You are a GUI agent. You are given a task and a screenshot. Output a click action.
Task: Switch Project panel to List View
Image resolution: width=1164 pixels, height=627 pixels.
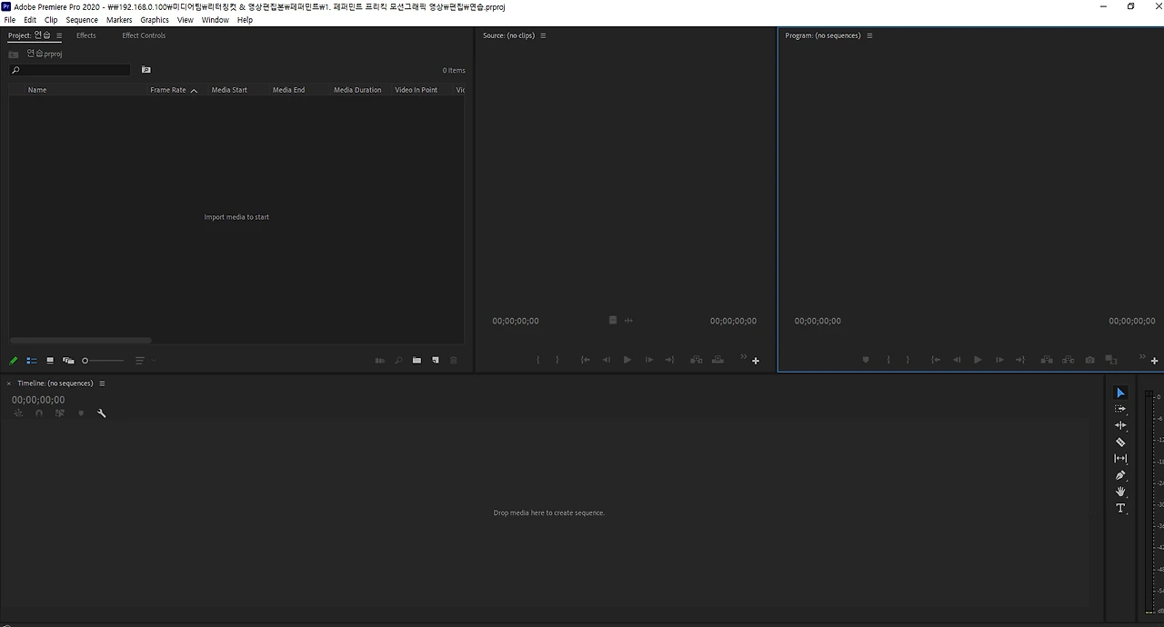[x=32, y=361]
